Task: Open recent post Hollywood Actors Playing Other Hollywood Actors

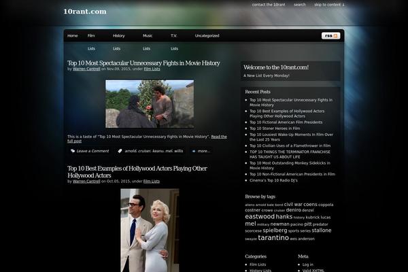Action: pos(287,114)
